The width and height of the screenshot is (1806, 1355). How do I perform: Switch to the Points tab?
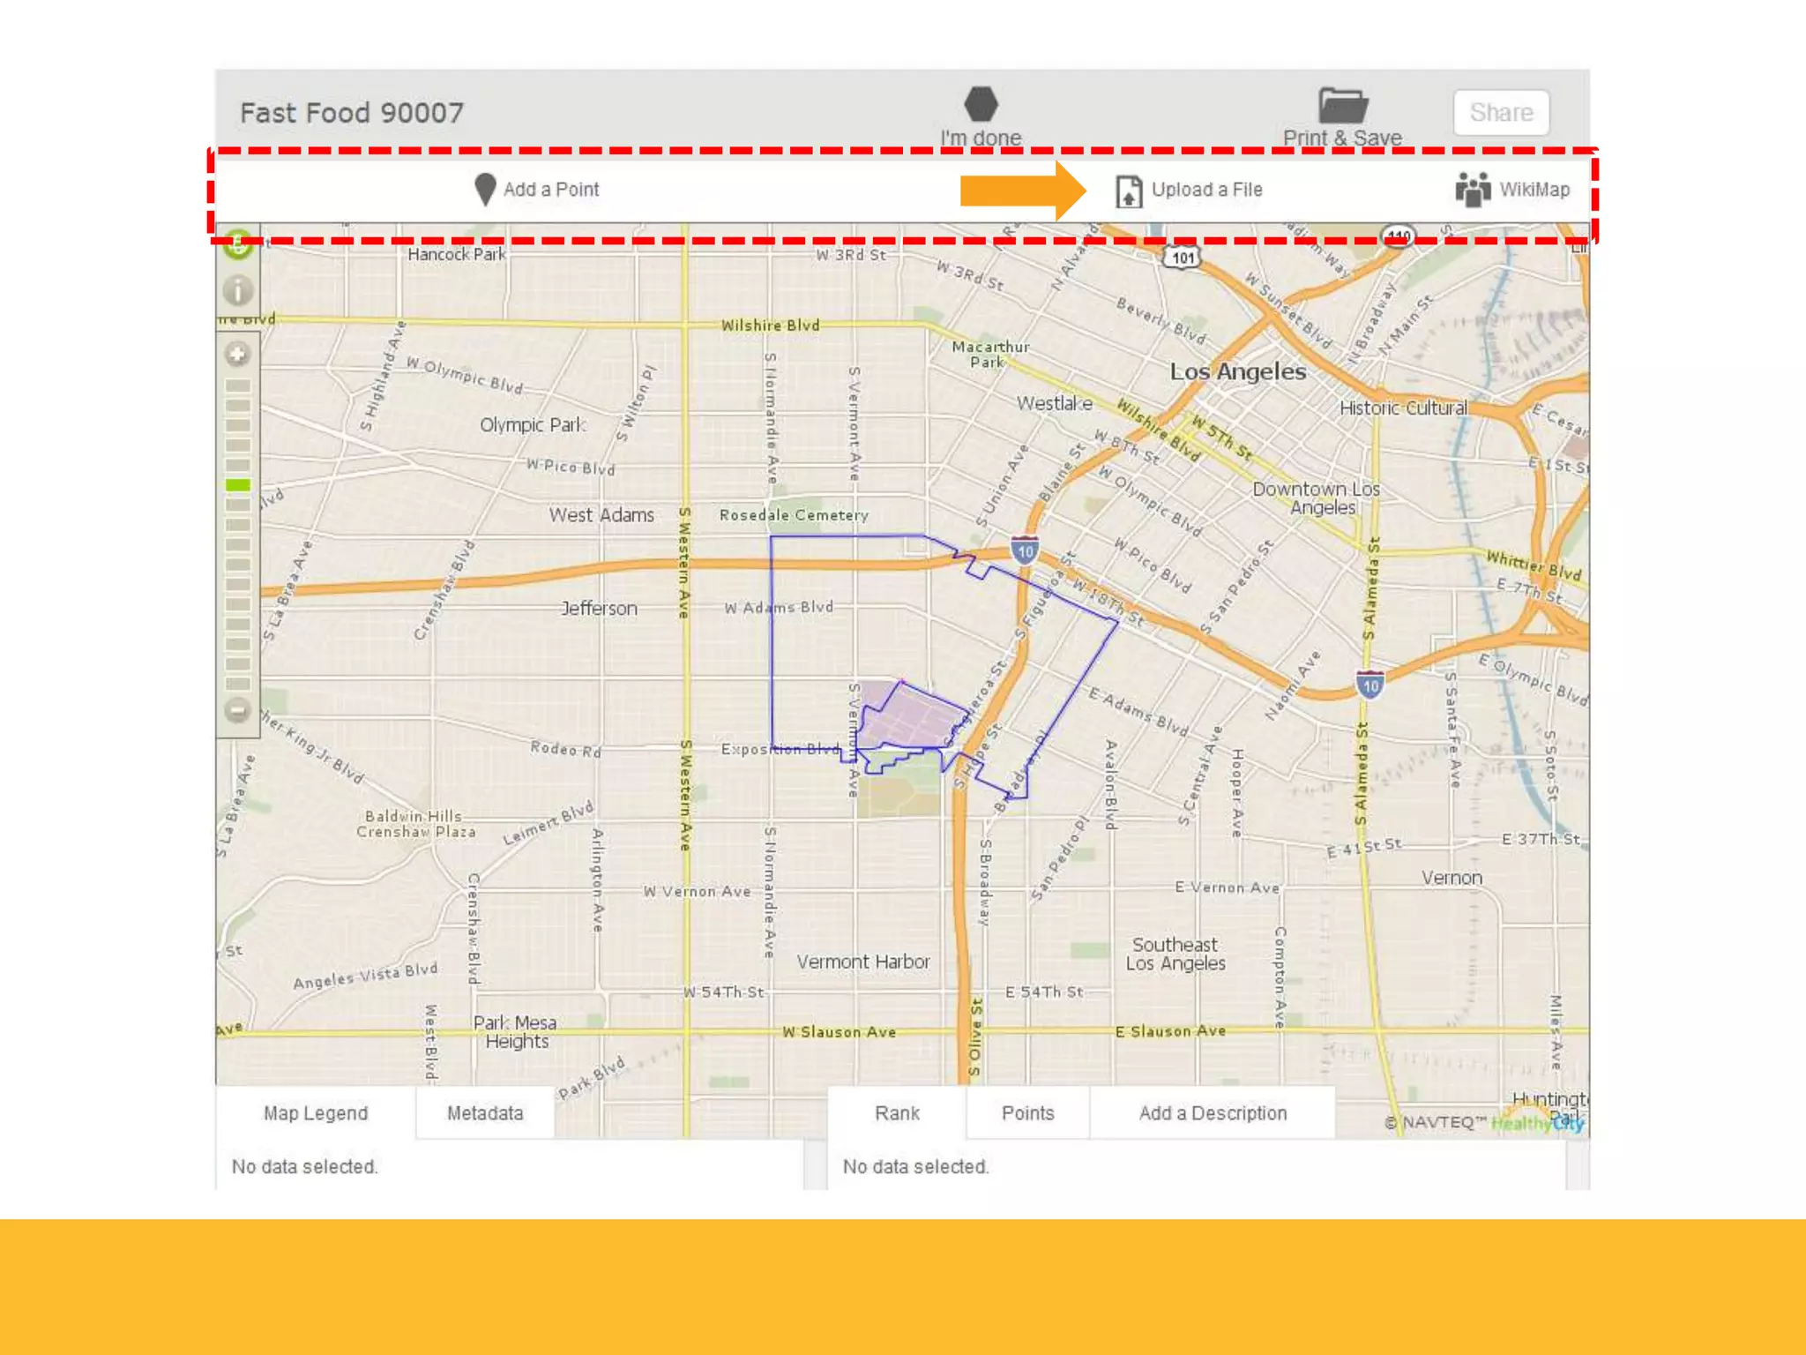pyautogui.click(x=1027, y=1113)
